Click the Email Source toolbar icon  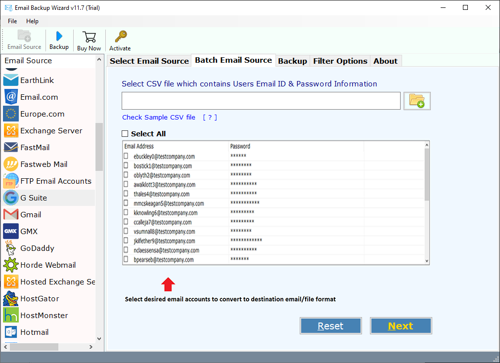click(24, 36)
